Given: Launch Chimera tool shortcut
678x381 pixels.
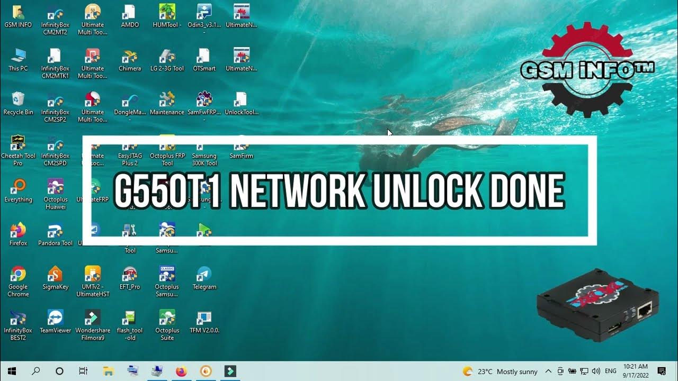Looking at the screenshot, I should (x=130, y=60).
